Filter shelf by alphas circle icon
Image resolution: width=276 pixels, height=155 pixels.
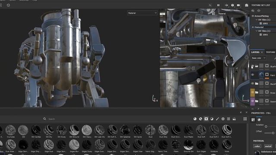tap(223, 119)
